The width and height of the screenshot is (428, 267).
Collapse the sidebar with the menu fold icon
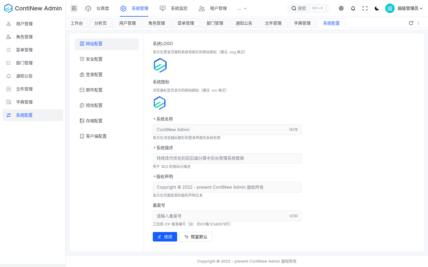74,8
